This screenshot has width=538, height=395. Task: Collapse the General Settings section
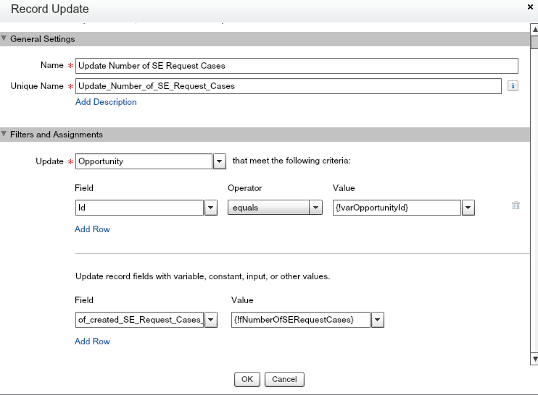[x=4, y=39]
